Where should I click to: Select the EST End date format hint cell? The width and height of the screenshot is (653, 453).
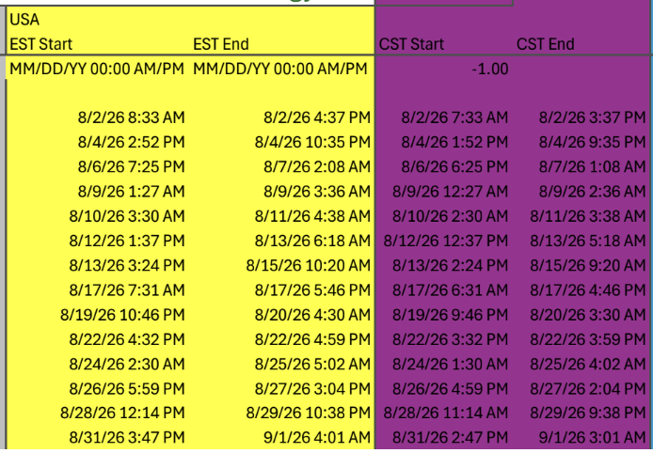click(279, 69)
